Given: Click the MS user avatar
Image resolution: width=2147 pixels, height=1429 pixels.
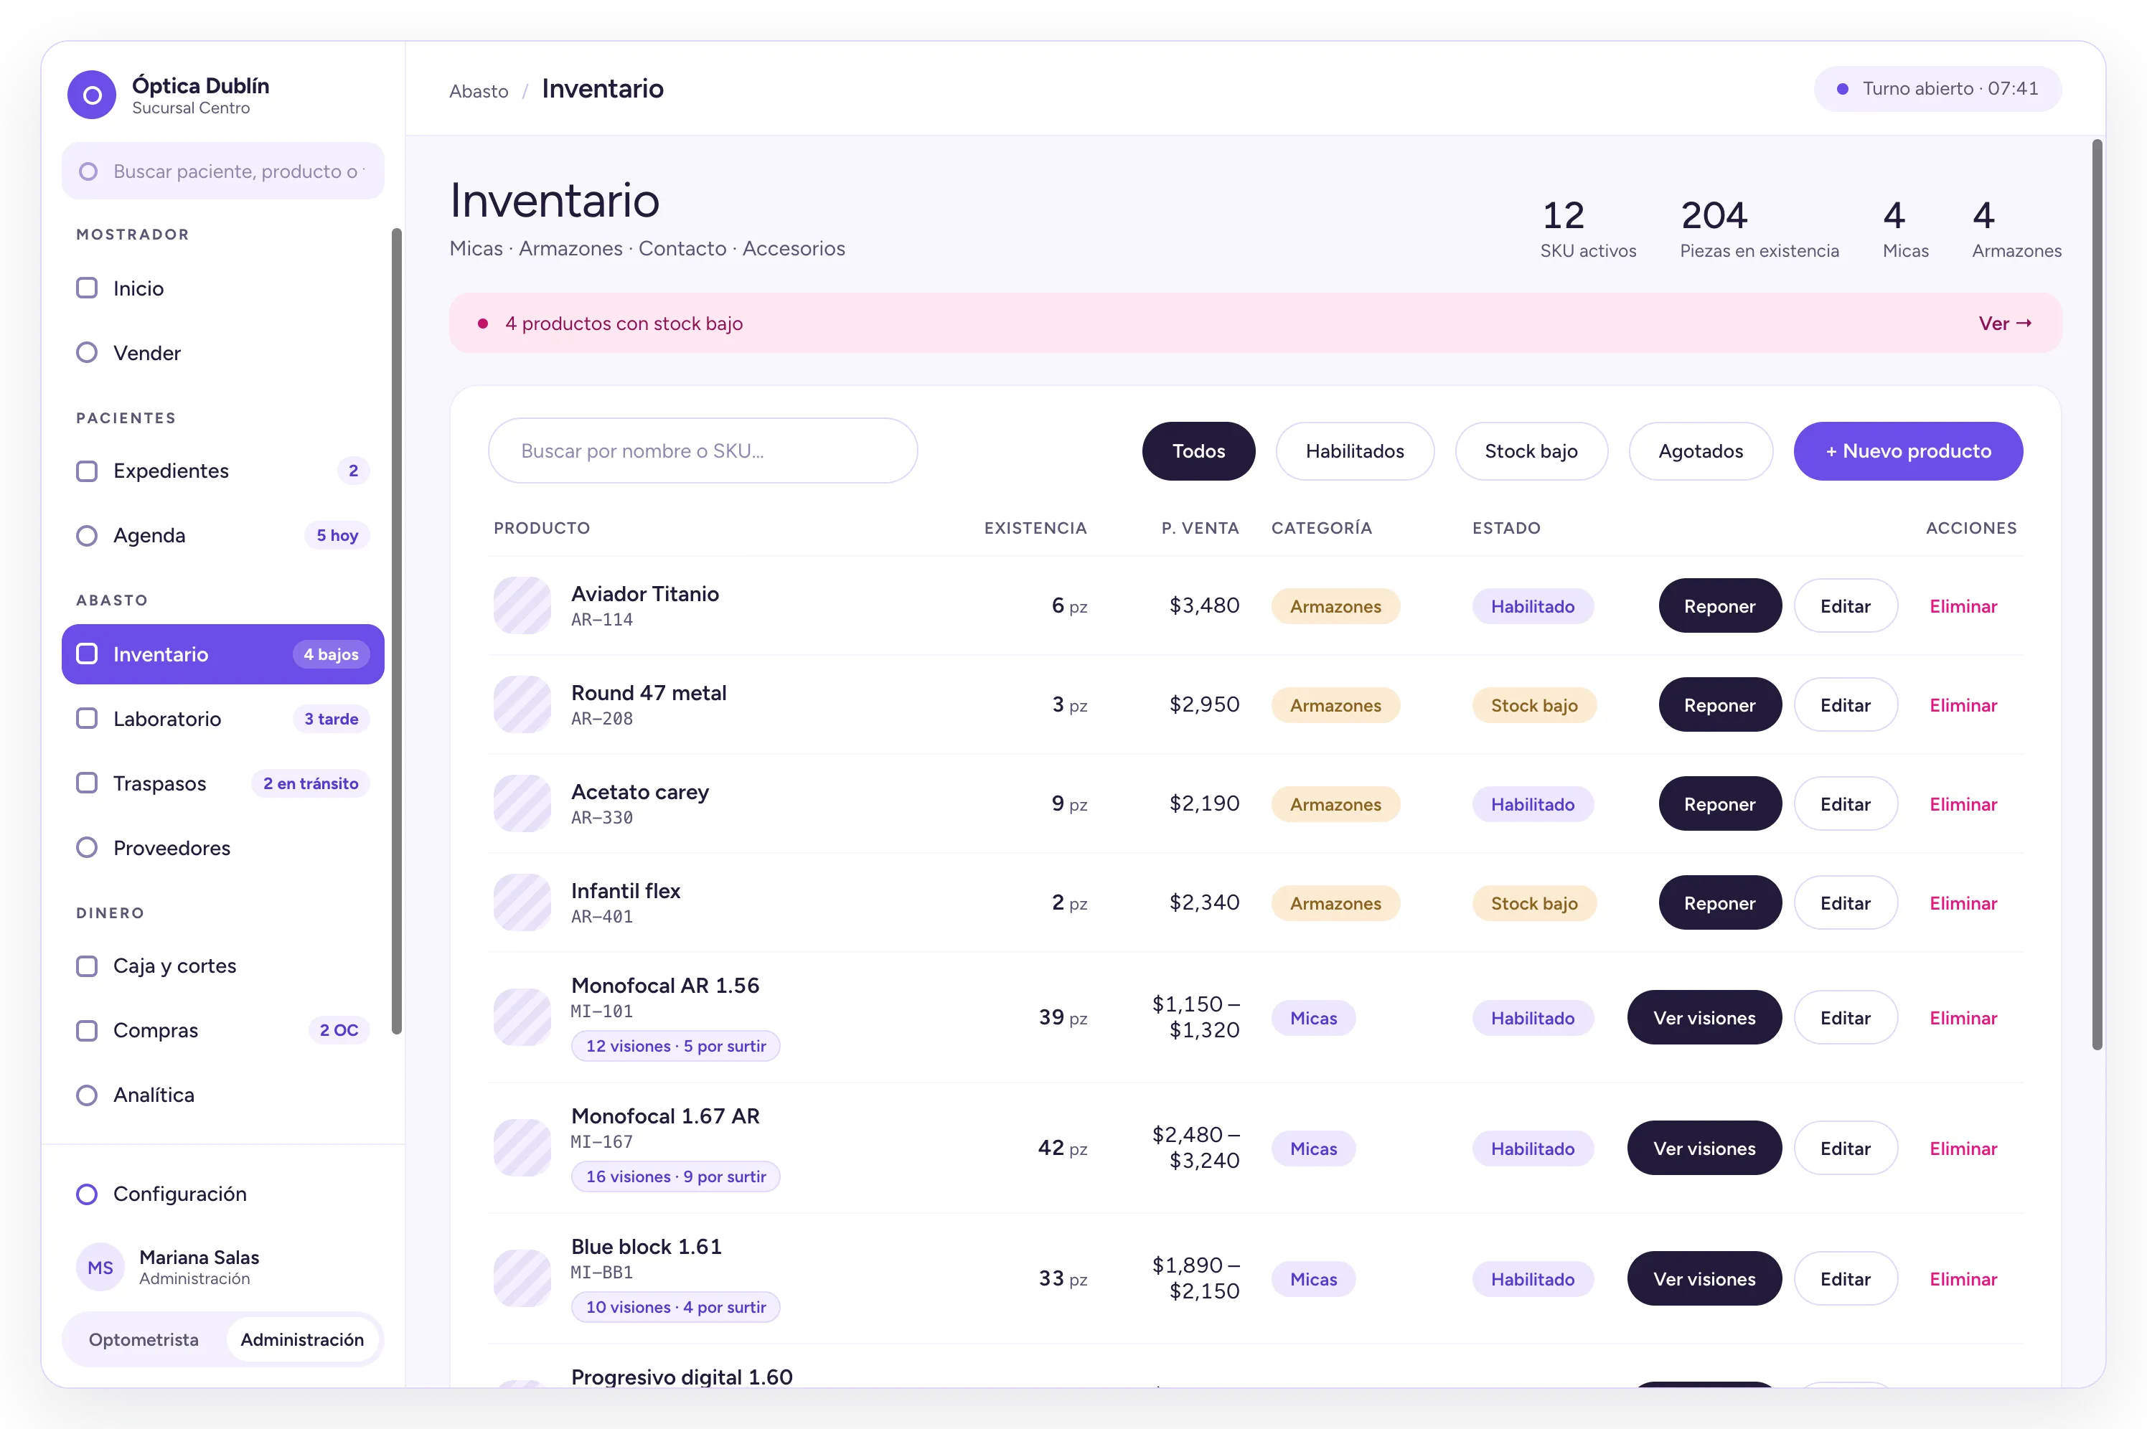Looking at the screenshot, I should tap(100, 1267).
